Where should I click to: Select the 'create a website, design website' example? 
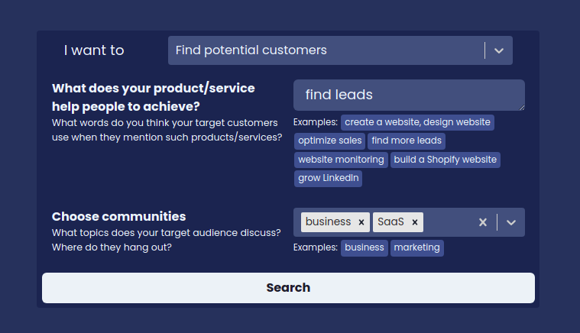[417, 122]
